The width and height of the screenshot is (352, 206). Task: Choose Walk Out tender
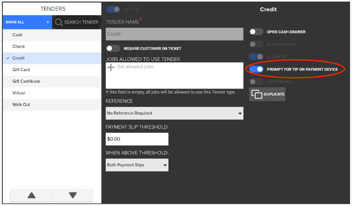click(21, 105)
